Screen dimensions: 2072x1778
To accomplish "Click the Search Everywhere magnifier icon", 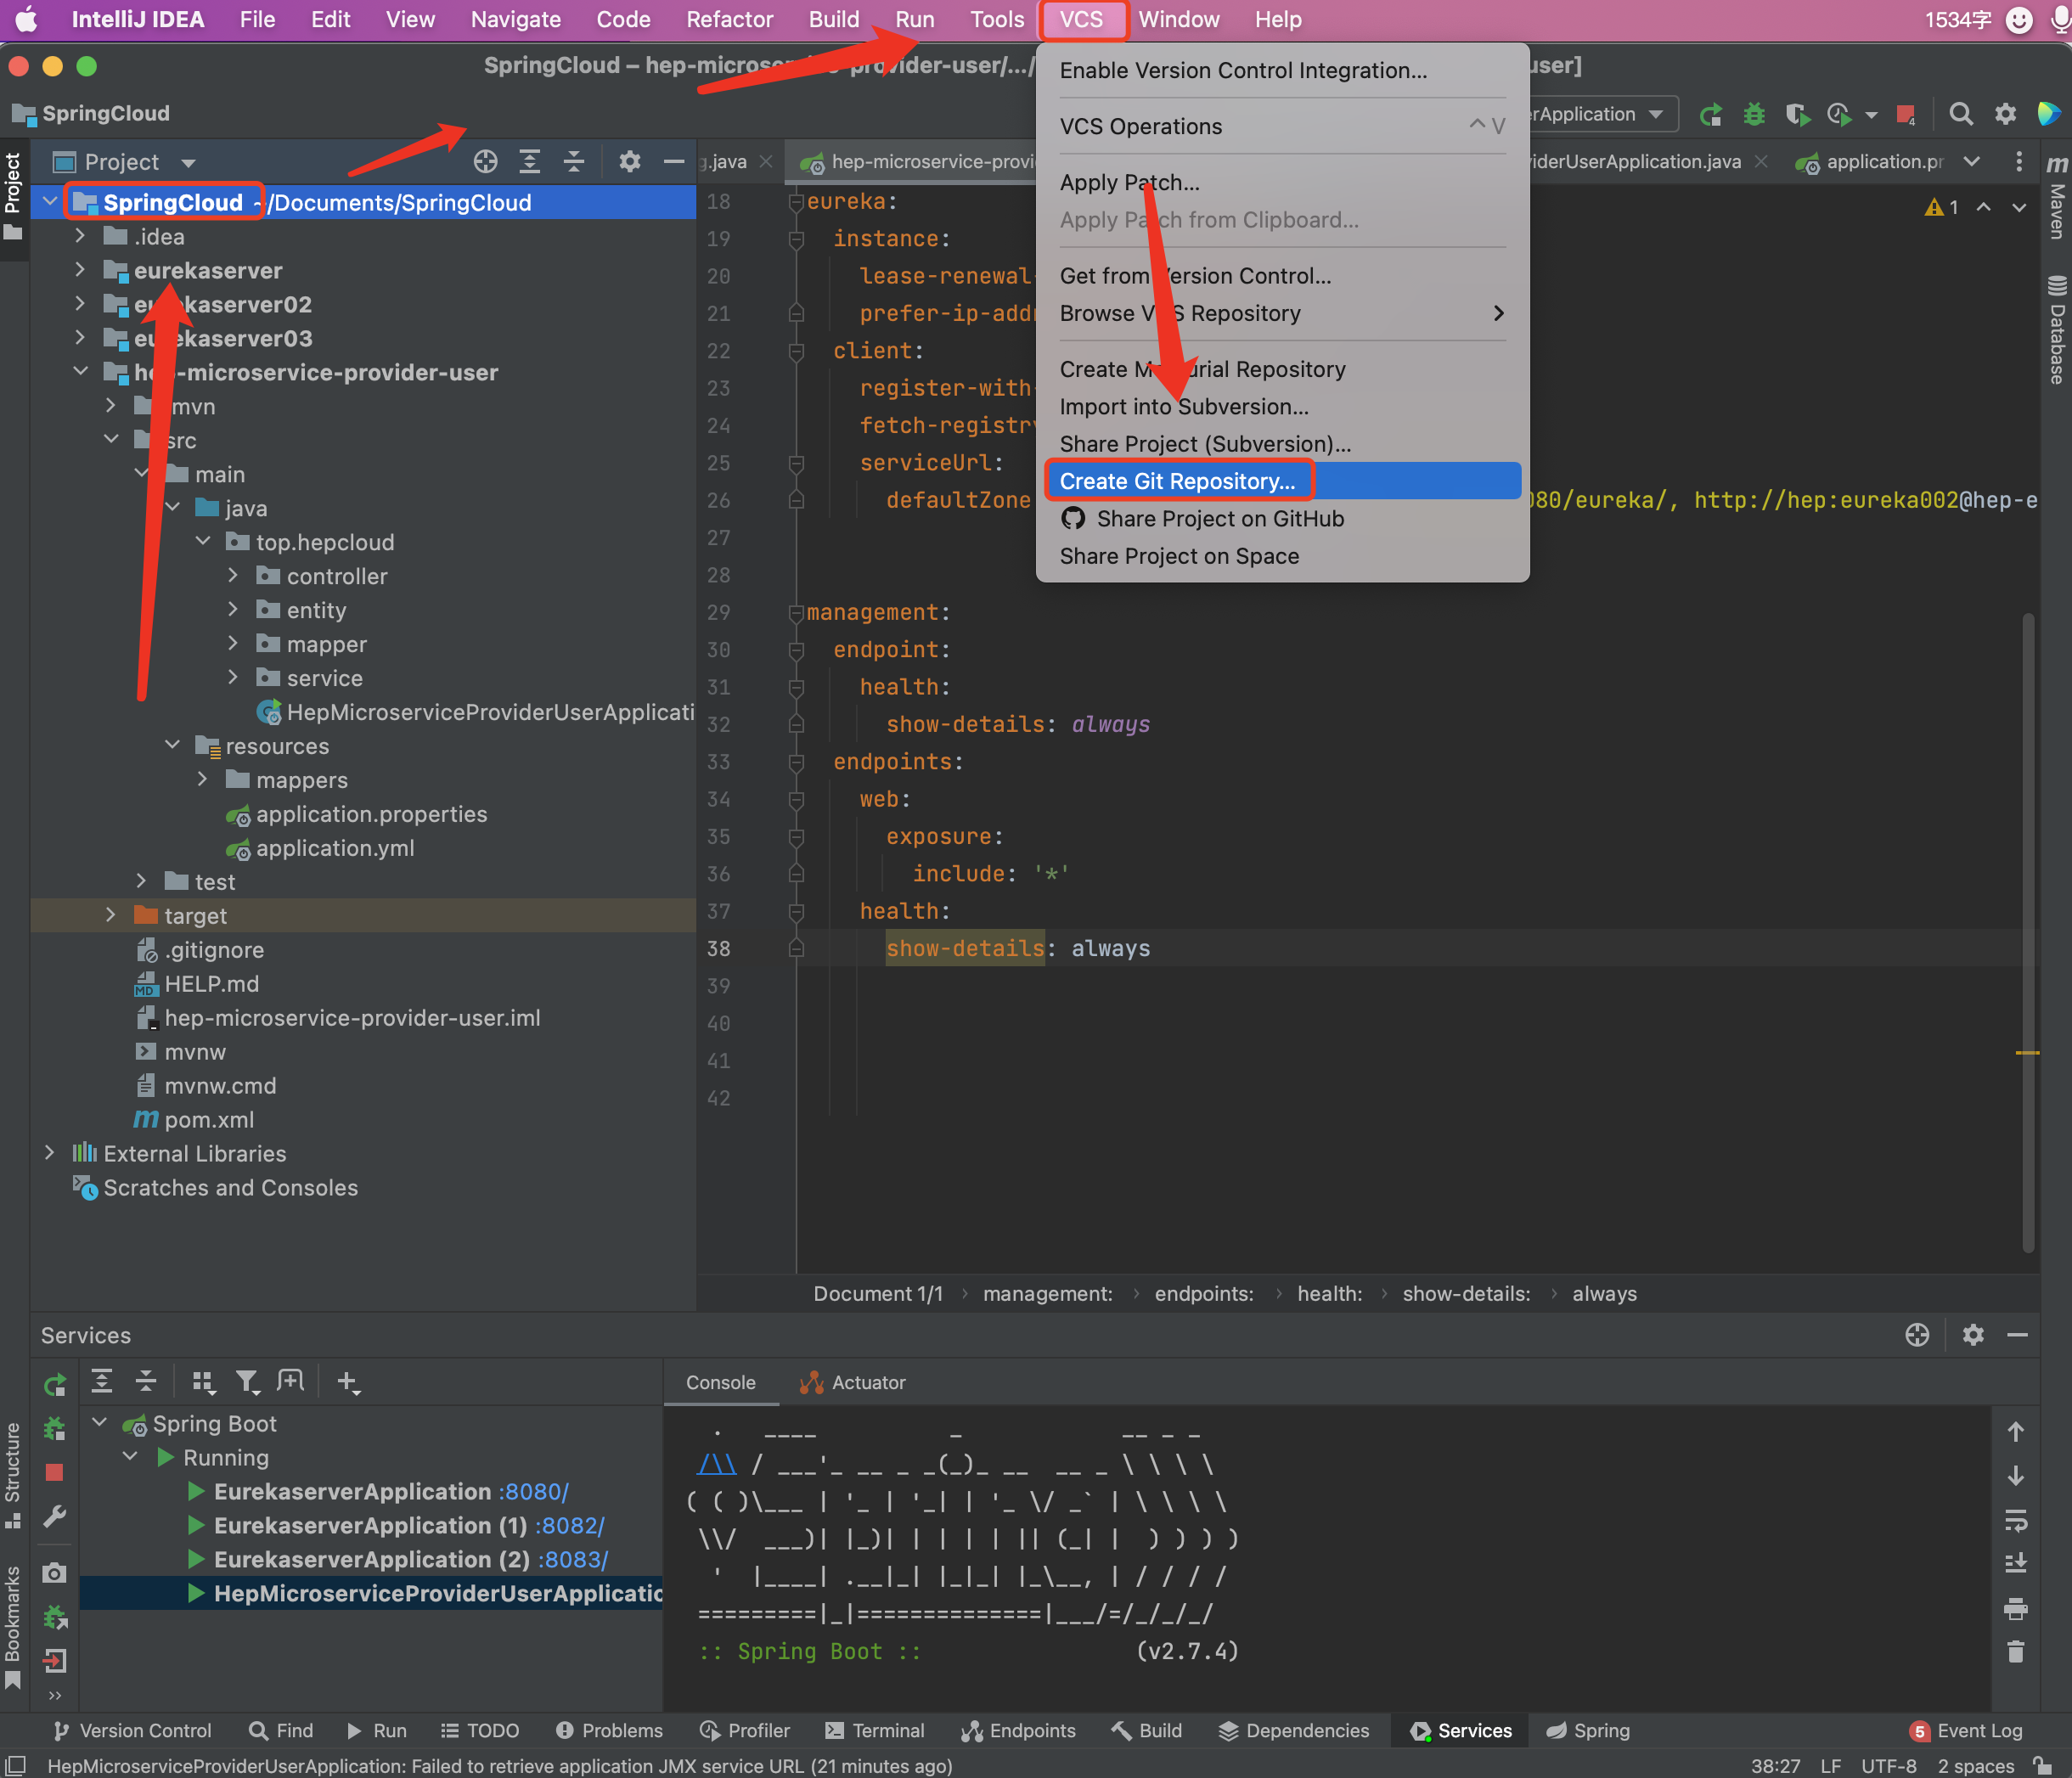I will [1960, 114].
